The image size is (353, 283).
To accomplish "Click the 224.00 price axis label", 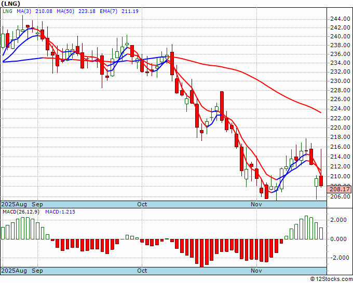I will point(340,108).
